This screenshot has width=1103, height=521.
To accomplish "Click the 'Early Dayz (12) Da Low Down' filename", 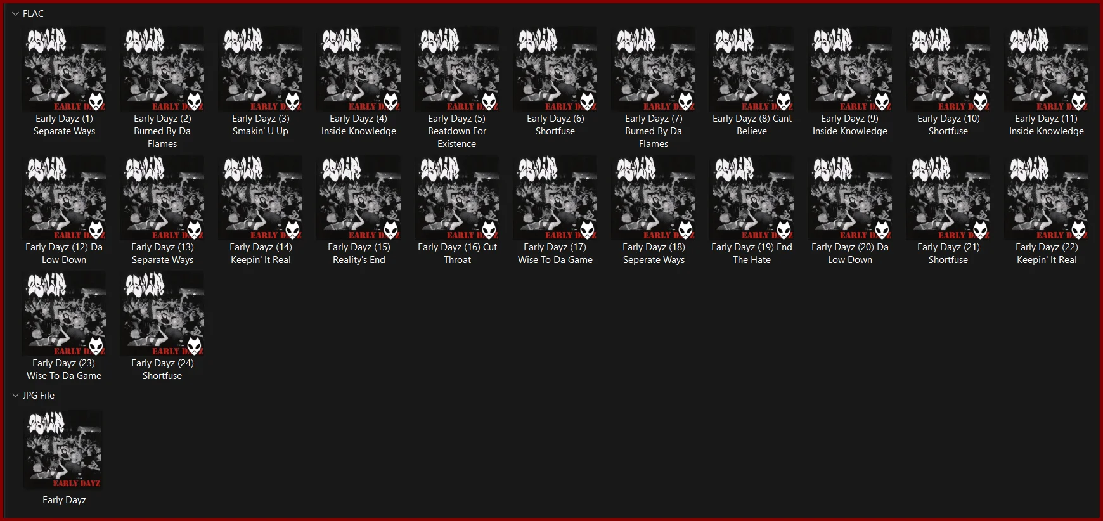I will pyautogui.click(x=64, y=254).
